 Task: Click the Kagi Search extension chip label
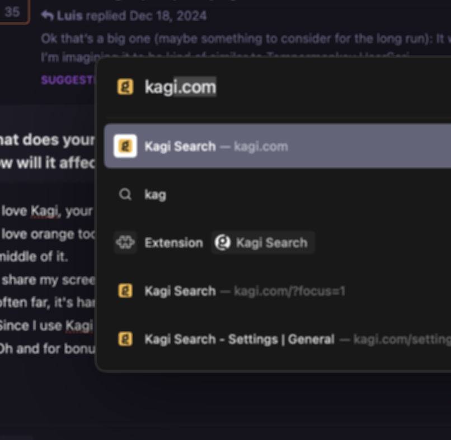coord(271,242)
